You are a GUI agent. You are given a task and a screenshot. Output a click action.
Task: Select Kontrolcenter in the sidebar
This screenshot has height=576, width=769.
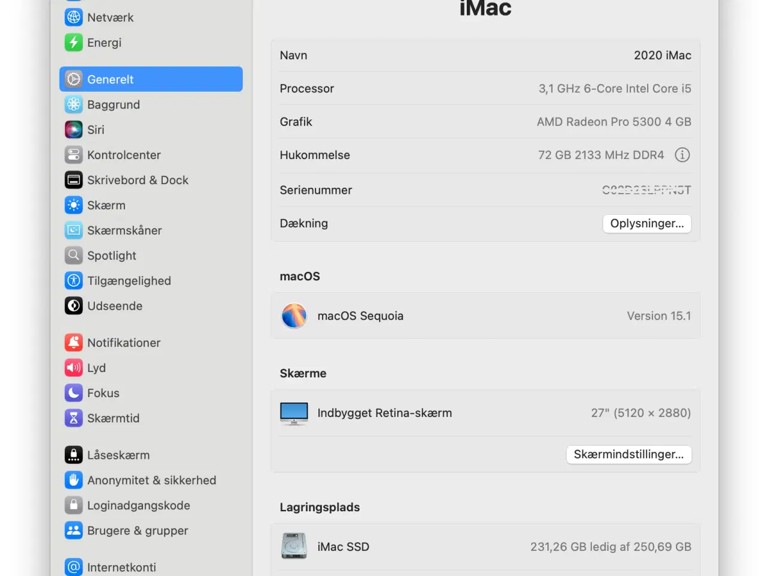pyautogui.click(x=124, y=155)
